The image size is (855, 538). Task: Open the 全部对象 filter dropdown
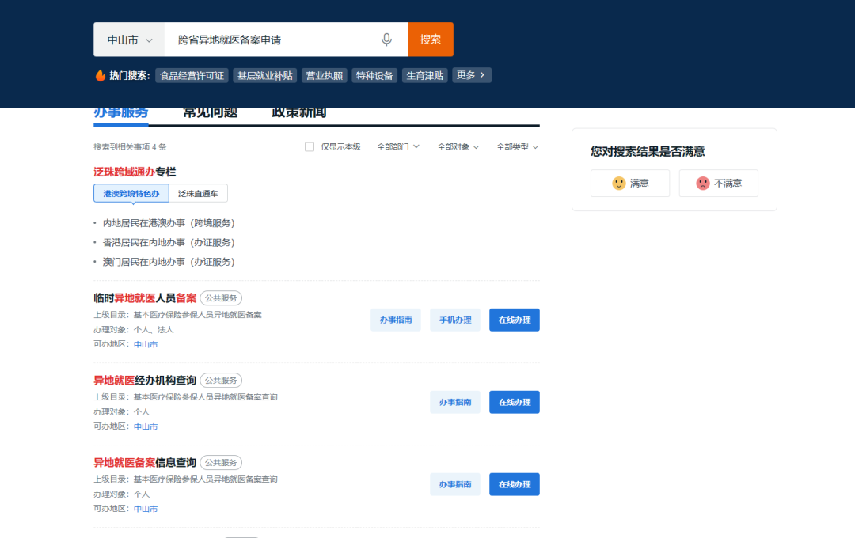[x=458, y=146]
